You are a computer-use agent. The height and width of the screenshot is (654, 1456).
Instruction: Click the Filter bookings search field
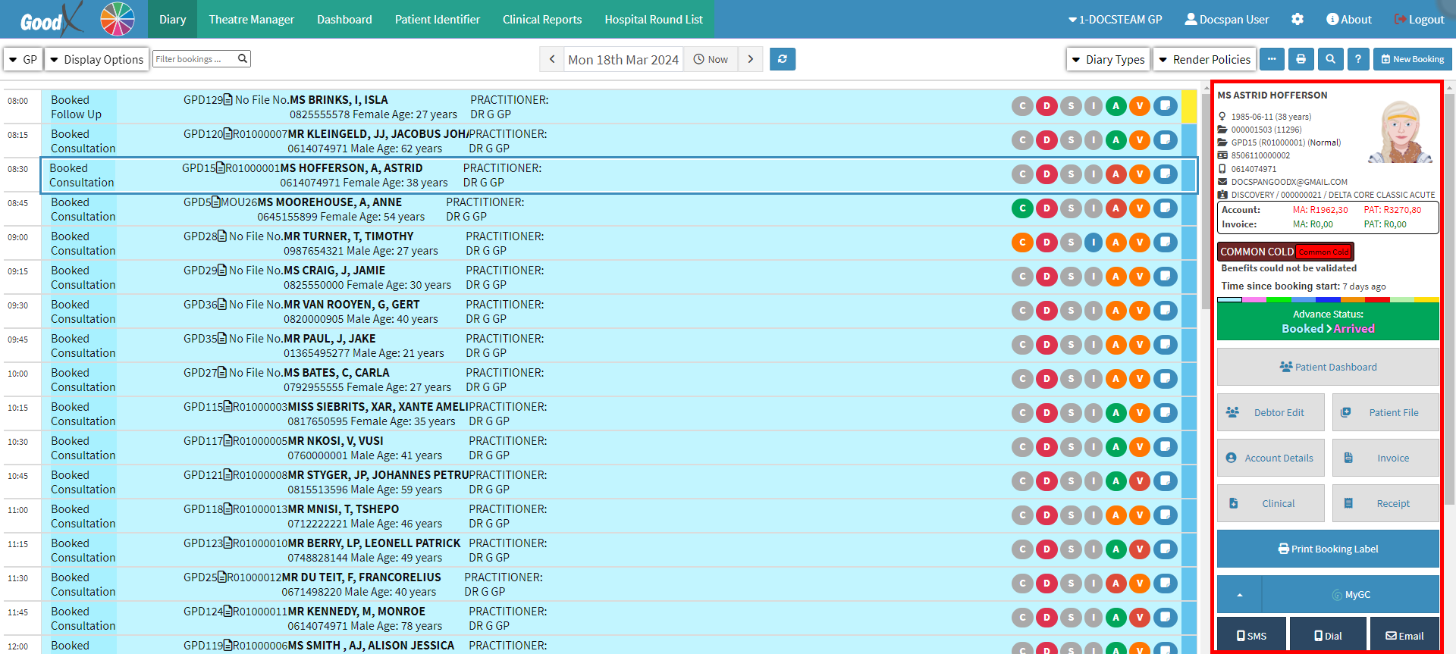(195, 59)
